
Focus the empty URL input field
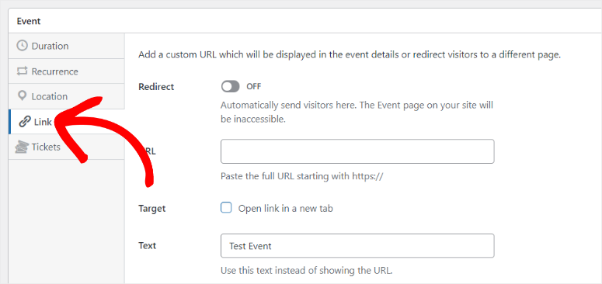click(x=357, y=151)
